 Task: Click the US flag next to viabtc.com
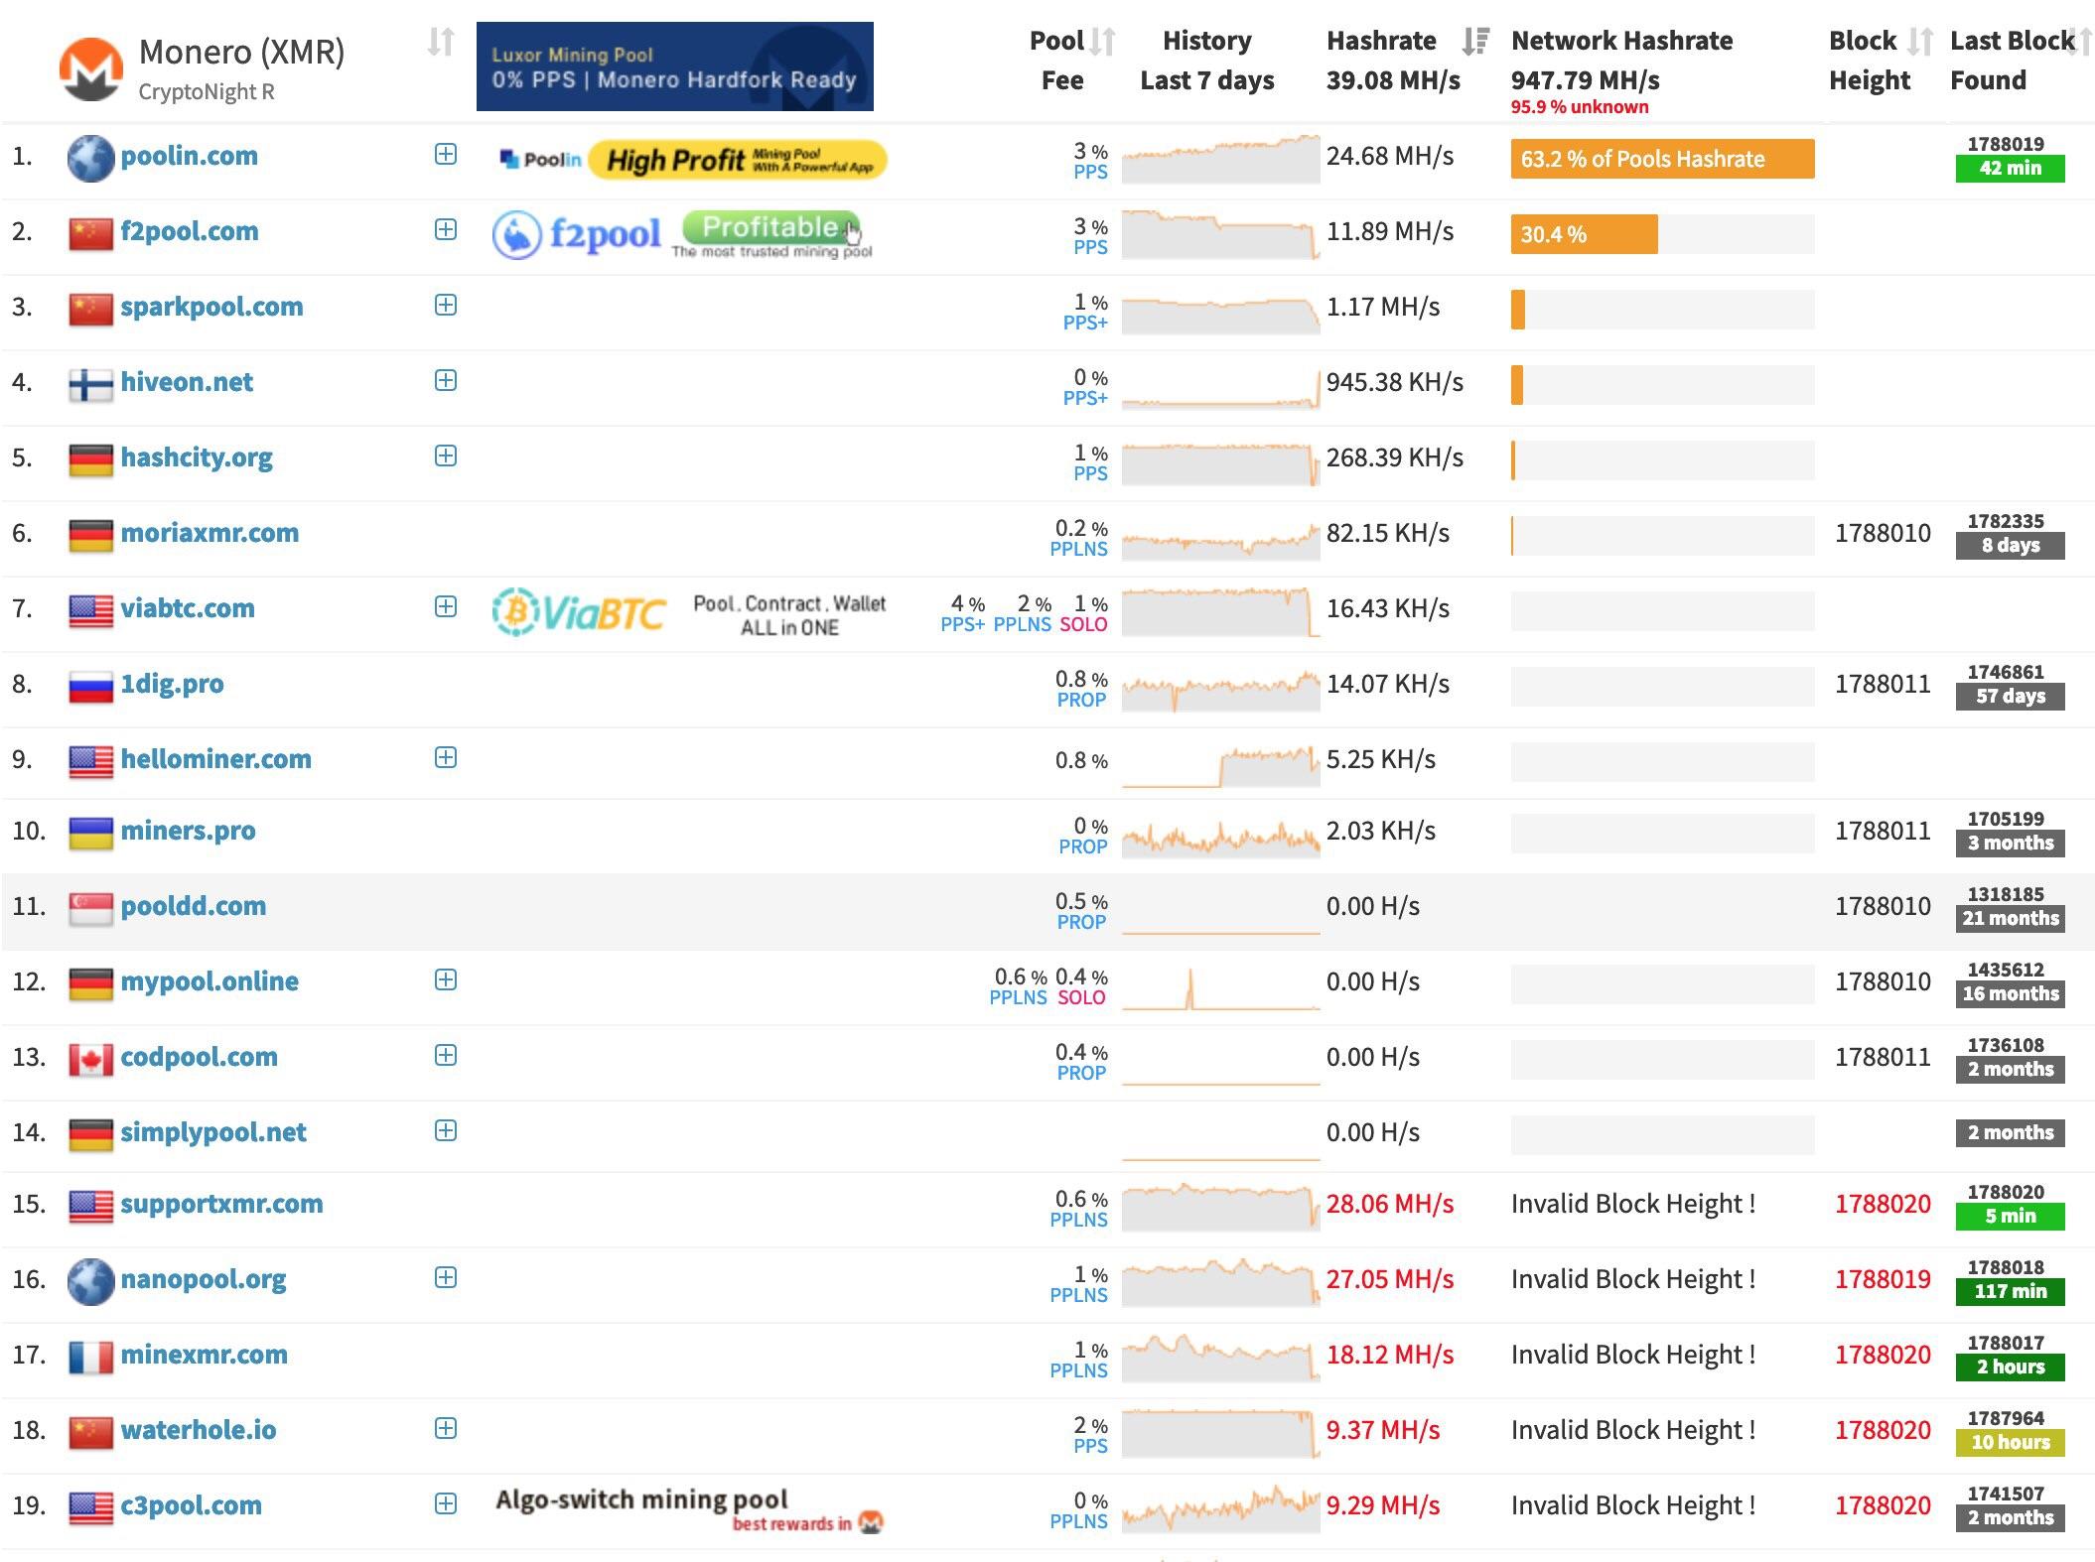coord(91,611)
